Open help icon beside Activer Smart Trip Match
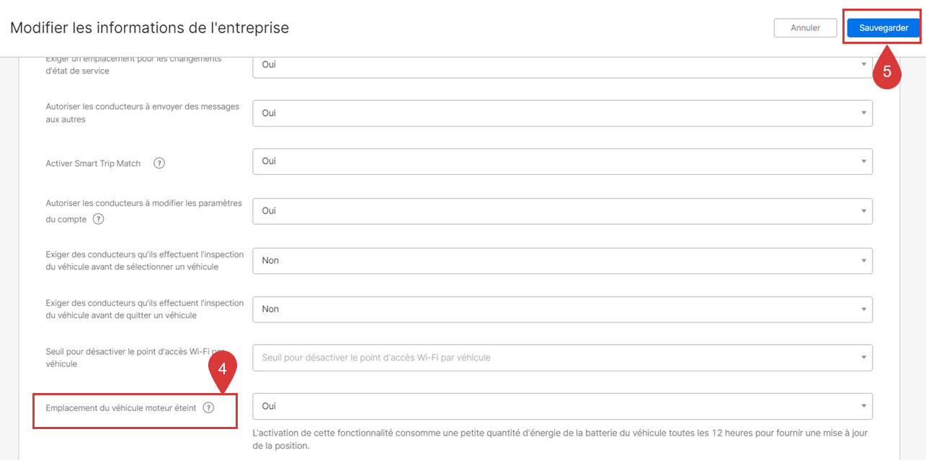This screenshot has width=926, height=460. pyautogui.click(x=159, y=163)
